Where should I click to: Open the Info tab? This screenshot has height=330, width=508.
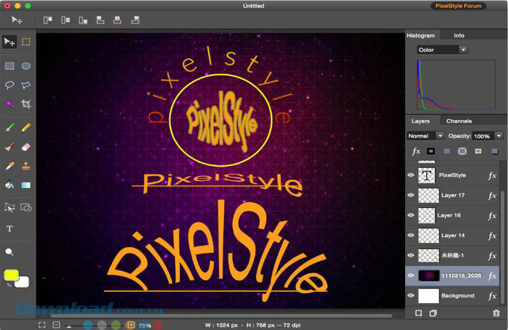tap(458, 36)
